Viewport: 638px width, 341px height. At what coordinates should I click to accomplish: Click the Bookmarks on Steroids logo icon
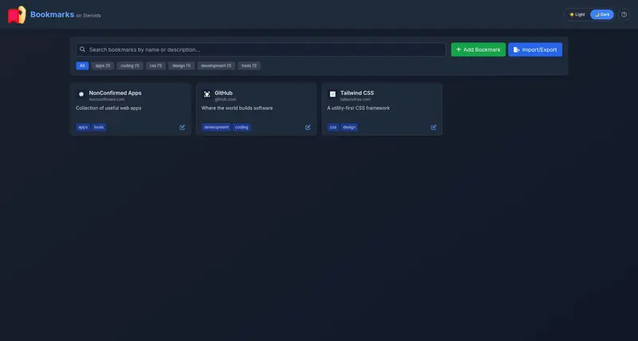(17, 15)
